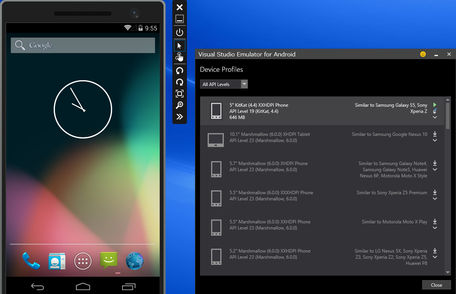Open the All API Levels dropdown

click(244, 84)
